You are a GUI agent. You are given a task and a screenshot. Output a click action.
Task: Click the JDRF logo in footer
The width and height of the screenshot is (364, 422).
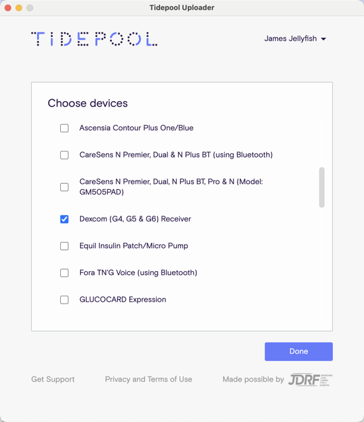(310, 380)
